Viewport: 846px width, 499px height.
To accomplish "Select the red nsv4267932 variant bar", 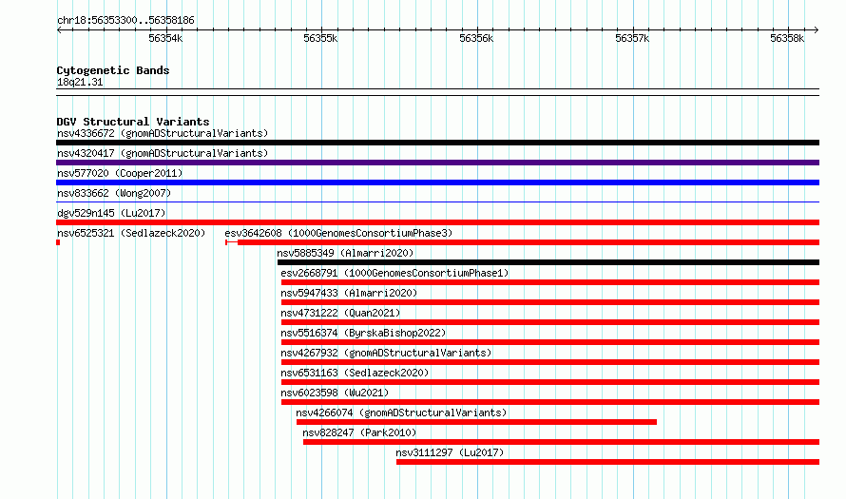I will (550, 362).
